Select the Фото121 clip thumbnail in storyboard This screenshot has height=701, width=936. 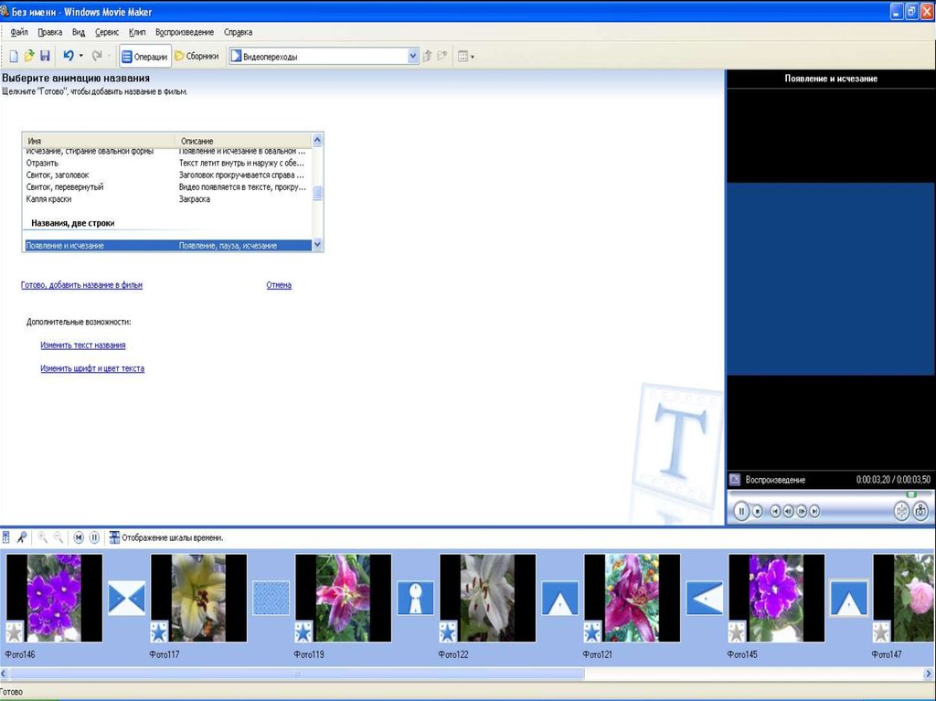tap(632, 599)
